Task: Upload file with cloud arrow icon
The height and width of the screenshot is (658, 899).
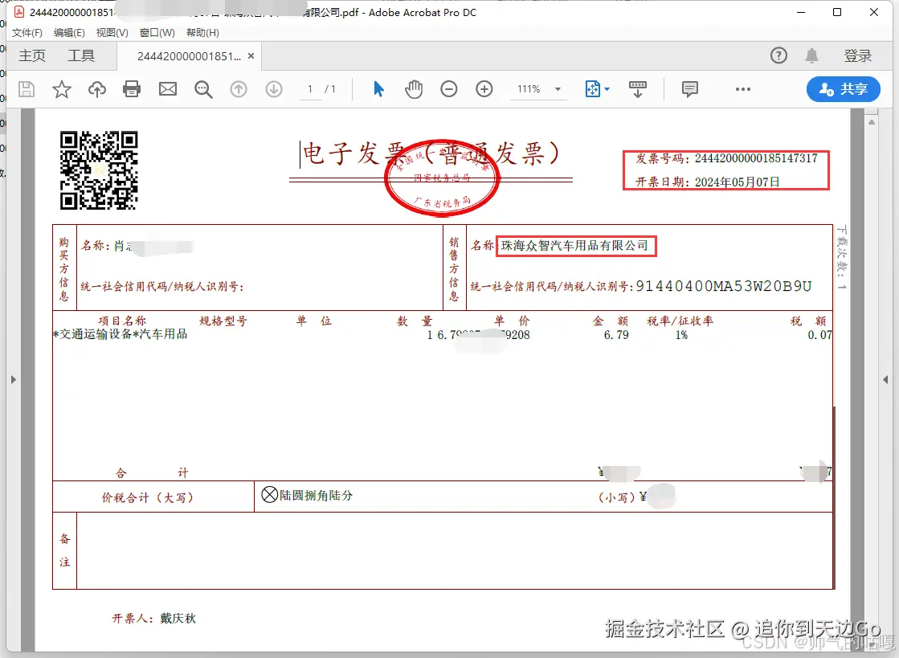Action: pos(97,89)
